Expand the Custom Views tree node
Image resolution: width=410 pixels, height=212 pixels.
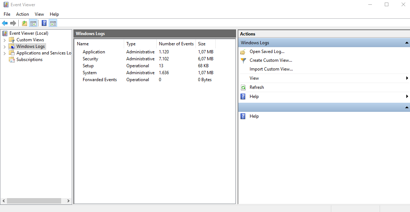tap(4, 40)
